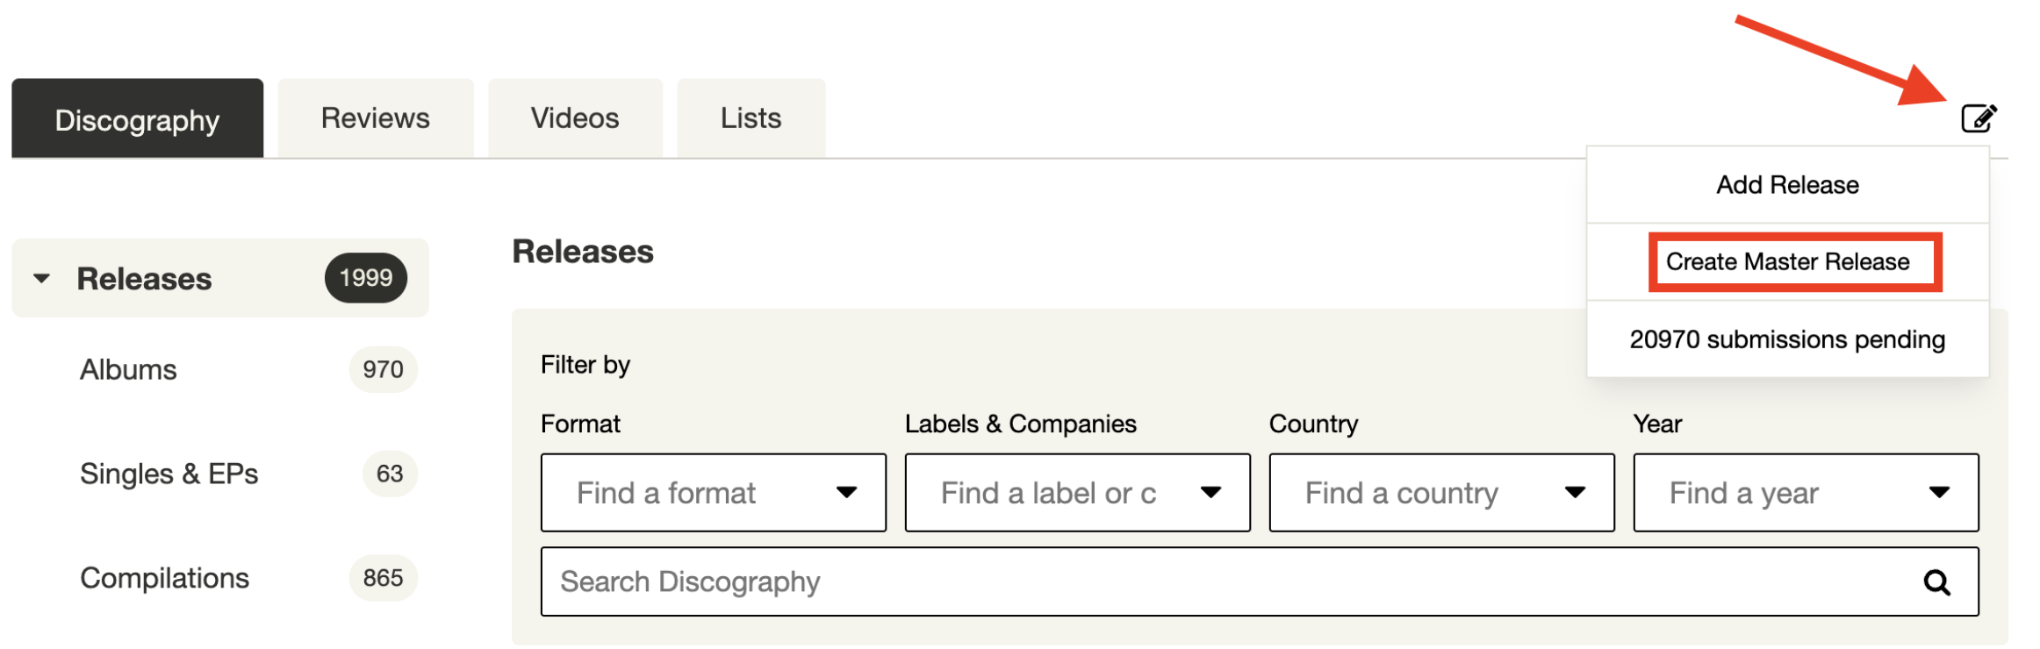
Task: Click the Search Discography text field
Action: click(x=1229, y=582)
